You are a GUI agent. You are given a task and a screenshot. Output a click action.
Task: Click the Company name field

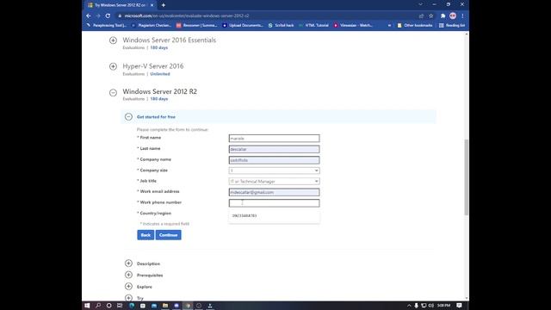(274, 160)
